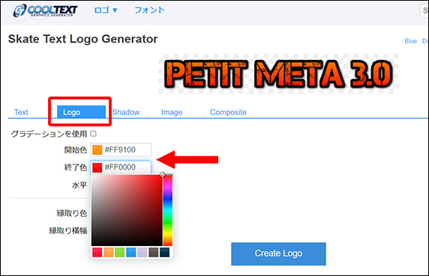This screenshot has height=276, width=429.
Task: Choose the lavender preset swatch
Action: pyautogui.click(x=142, y=252)
